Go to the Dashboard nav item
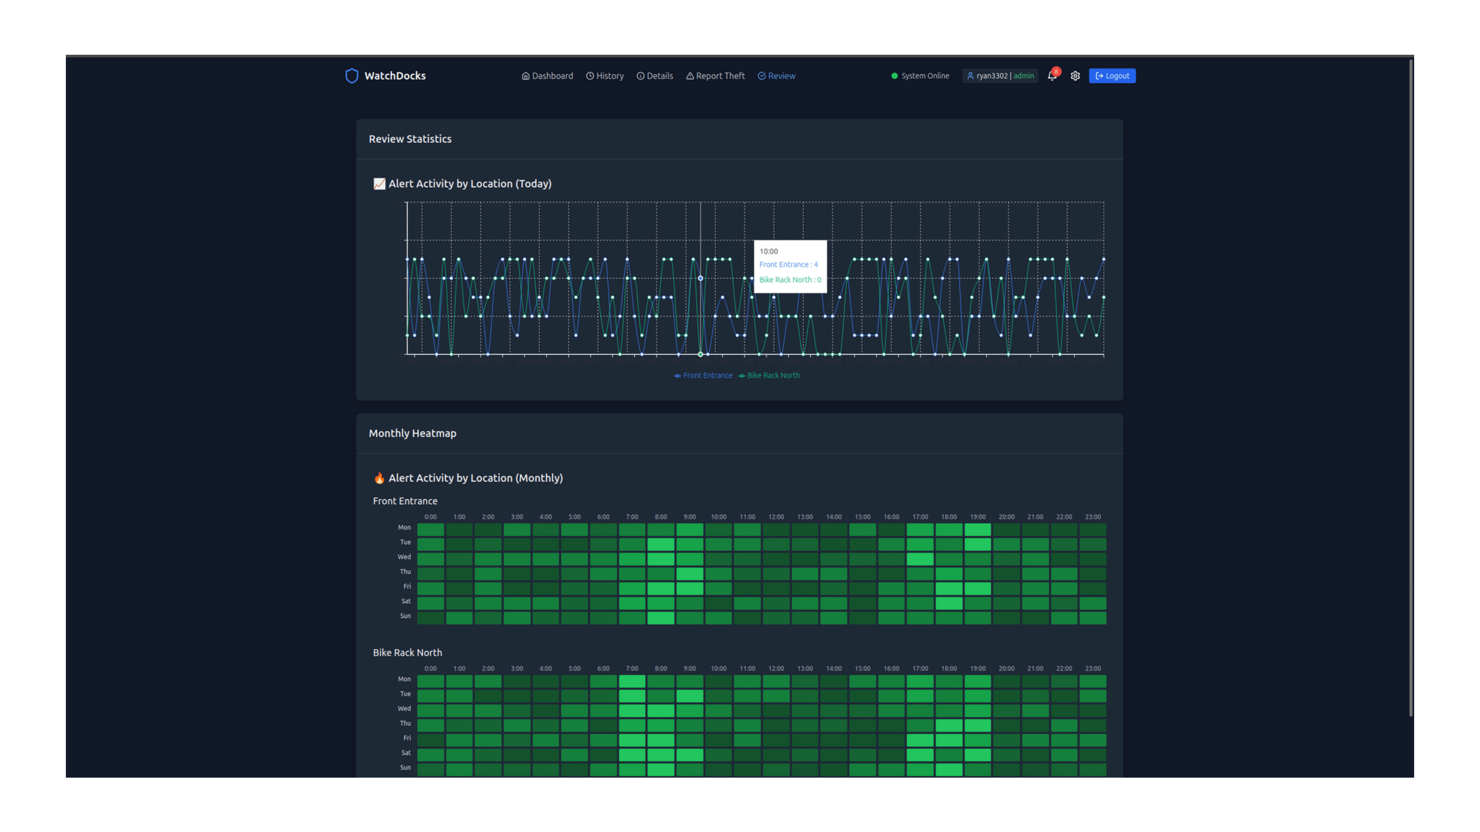 547,76
